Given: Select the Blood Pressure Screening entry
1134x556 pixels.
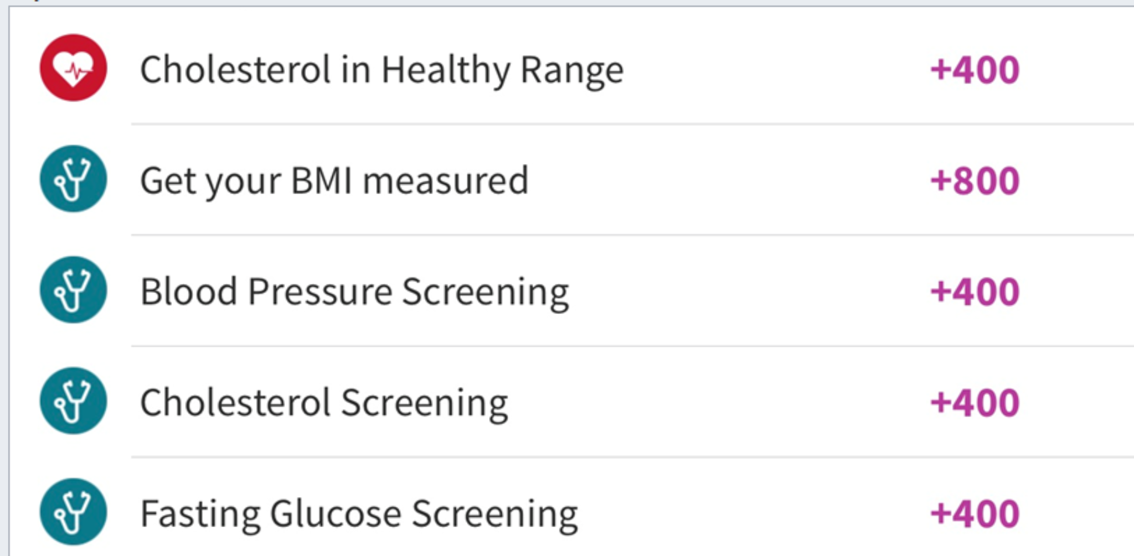Looking at the screenshot, I should coord(571,290).
